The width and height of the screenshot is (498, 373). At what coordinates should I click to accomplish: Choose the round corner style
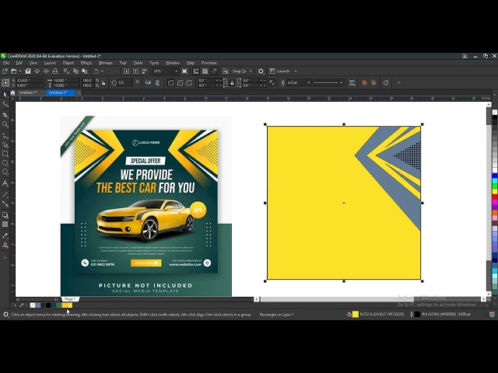pyautogui.click(x=170, y=83)
